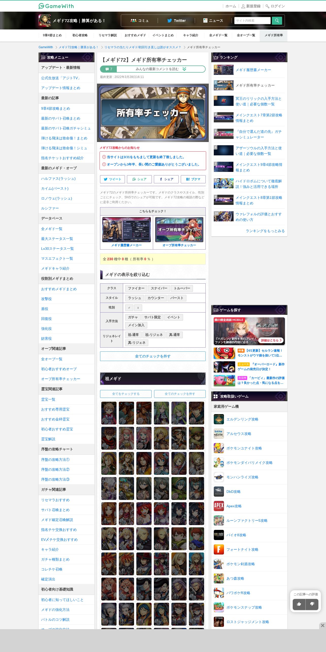Click the メギド72攻略 game icon in header
The width and height of the screenshot is (326, 652).
45,21
